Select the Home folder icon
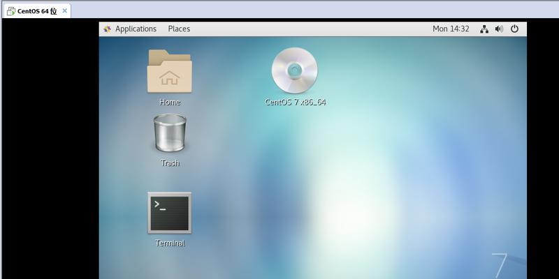This screenshot has height=279, width=559. pyautogui.click(x=170, y=72)
